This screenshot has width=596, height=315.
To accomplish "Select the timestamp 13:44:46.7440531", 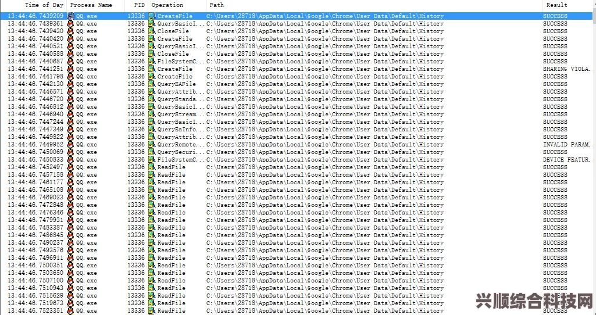I will 35,46.
